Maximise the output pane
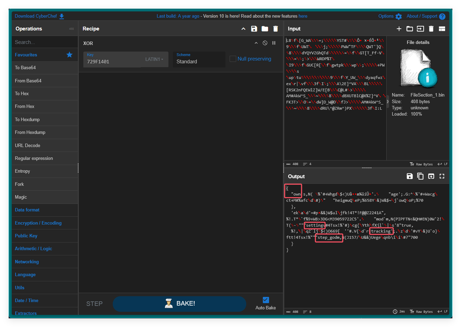The width and height of the screenshot is (461, 327). coord(442,176)
